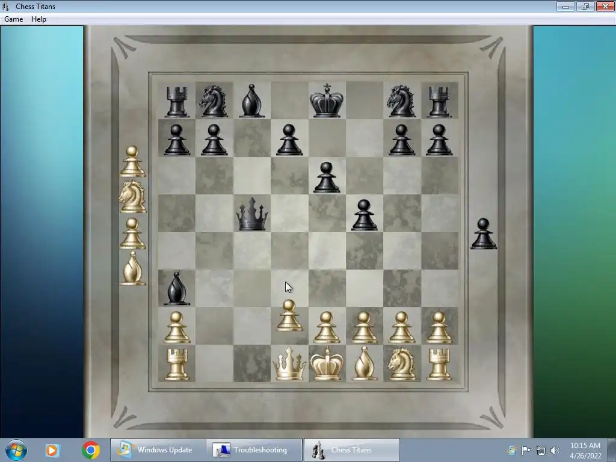This screenshot has height=462, width=616.
Task: Pick the white pawn on h2
Action: pos(439,327)
